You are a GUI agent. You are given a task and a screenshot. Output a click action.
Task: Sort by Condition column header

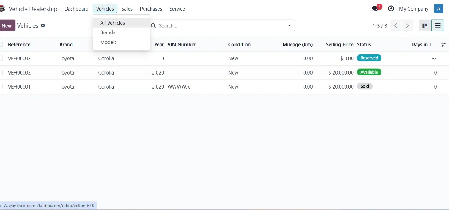point(239,44)
